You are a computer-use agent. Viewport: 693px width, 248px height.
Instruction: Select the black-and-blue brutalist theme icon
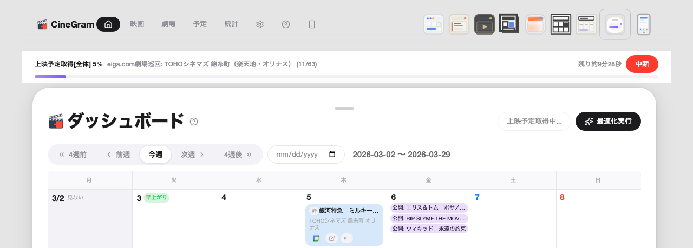(509, 24)
